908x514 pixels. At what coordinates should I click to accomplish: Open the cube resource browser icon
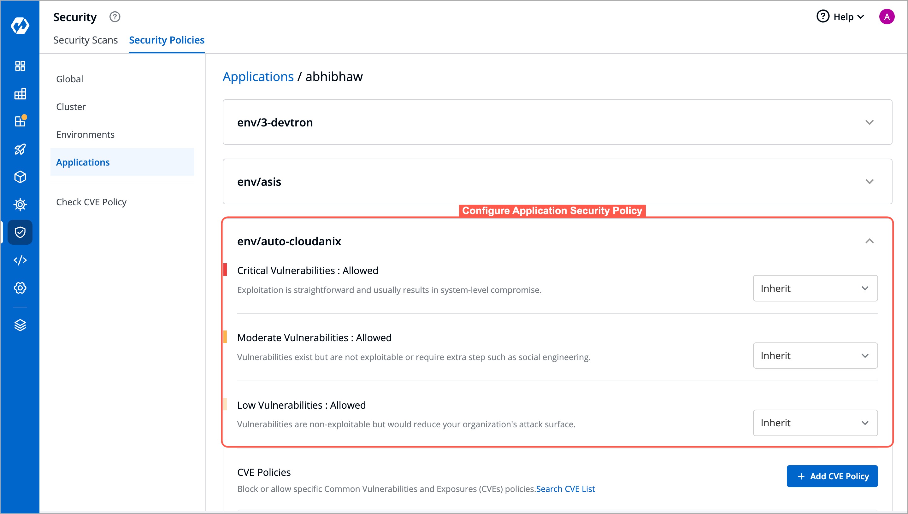point(20,177)
